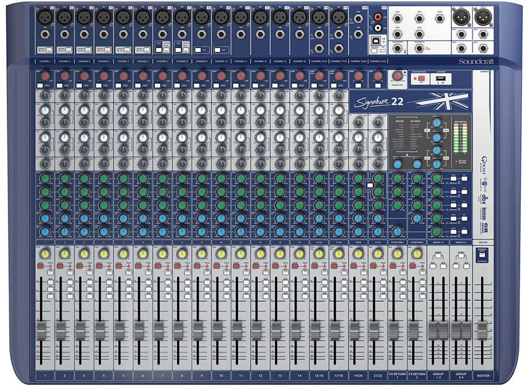Click the footswitch FX mute jack

(x=419, y=48)
